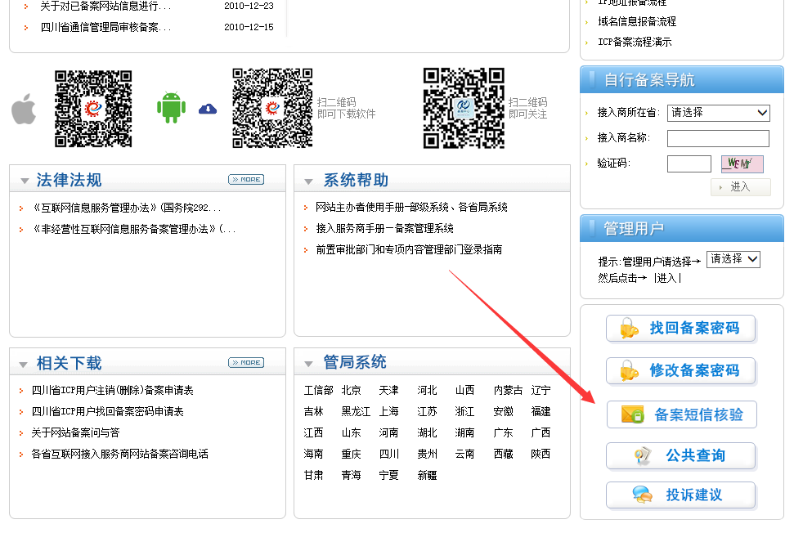Click the 投诉建议 button
This screenshot has height=533, width=794.
coord(681,495)
